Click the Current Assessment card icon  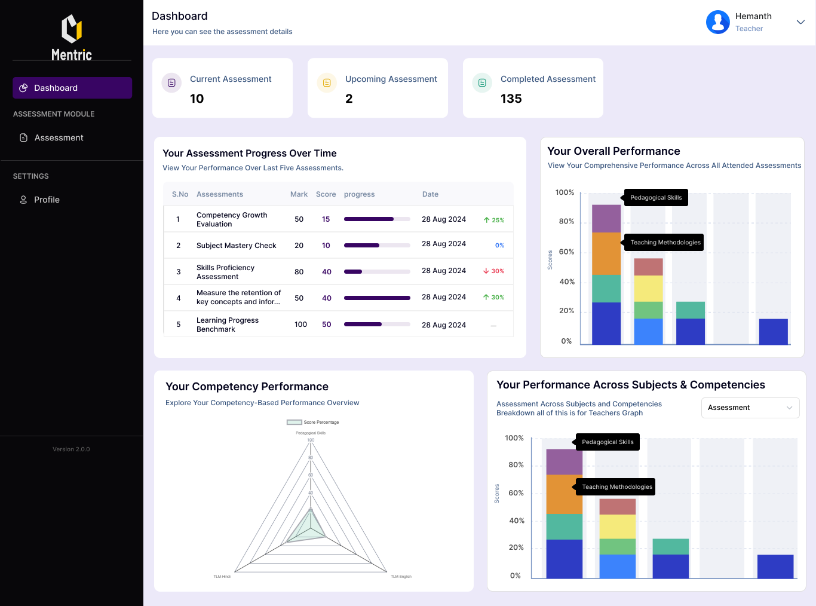click(x=171, y=83)
